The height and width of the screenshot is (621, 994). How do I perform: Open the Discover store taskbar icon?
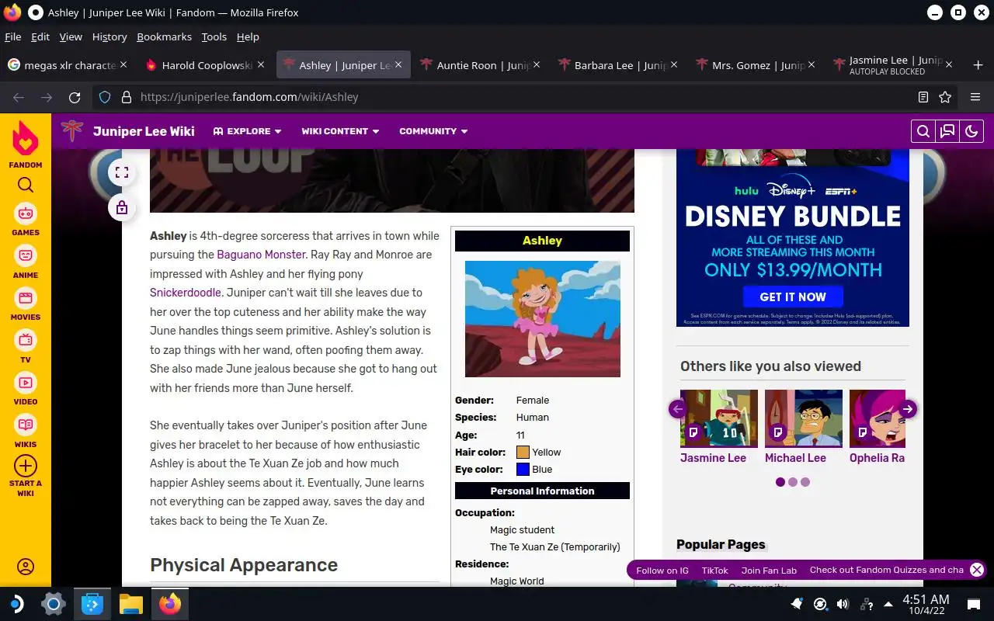click(92, 604)
